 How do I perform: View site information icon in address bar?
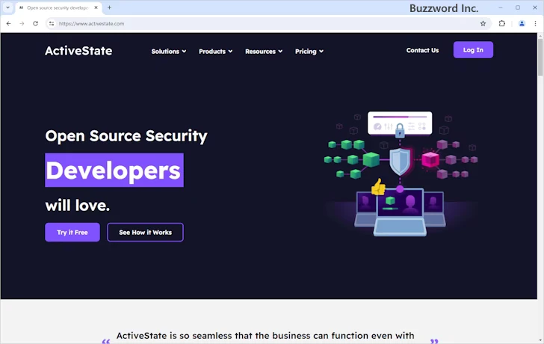coord(52,24)
